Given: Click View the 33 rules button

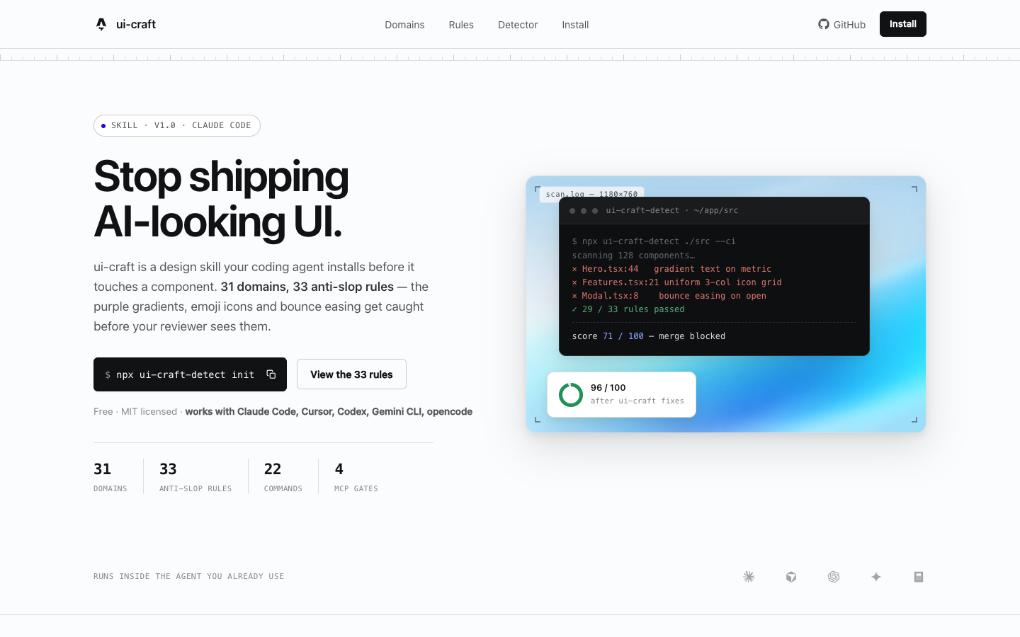Looking at the screenshot, I should click(x=351, y=374).
